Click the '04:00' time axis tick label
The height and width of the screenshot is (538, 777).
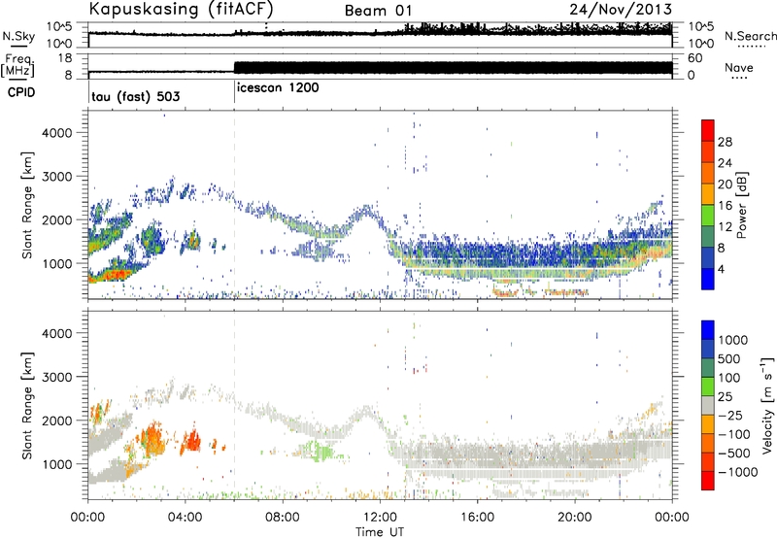pyautogui.click(x=185, y=518)
